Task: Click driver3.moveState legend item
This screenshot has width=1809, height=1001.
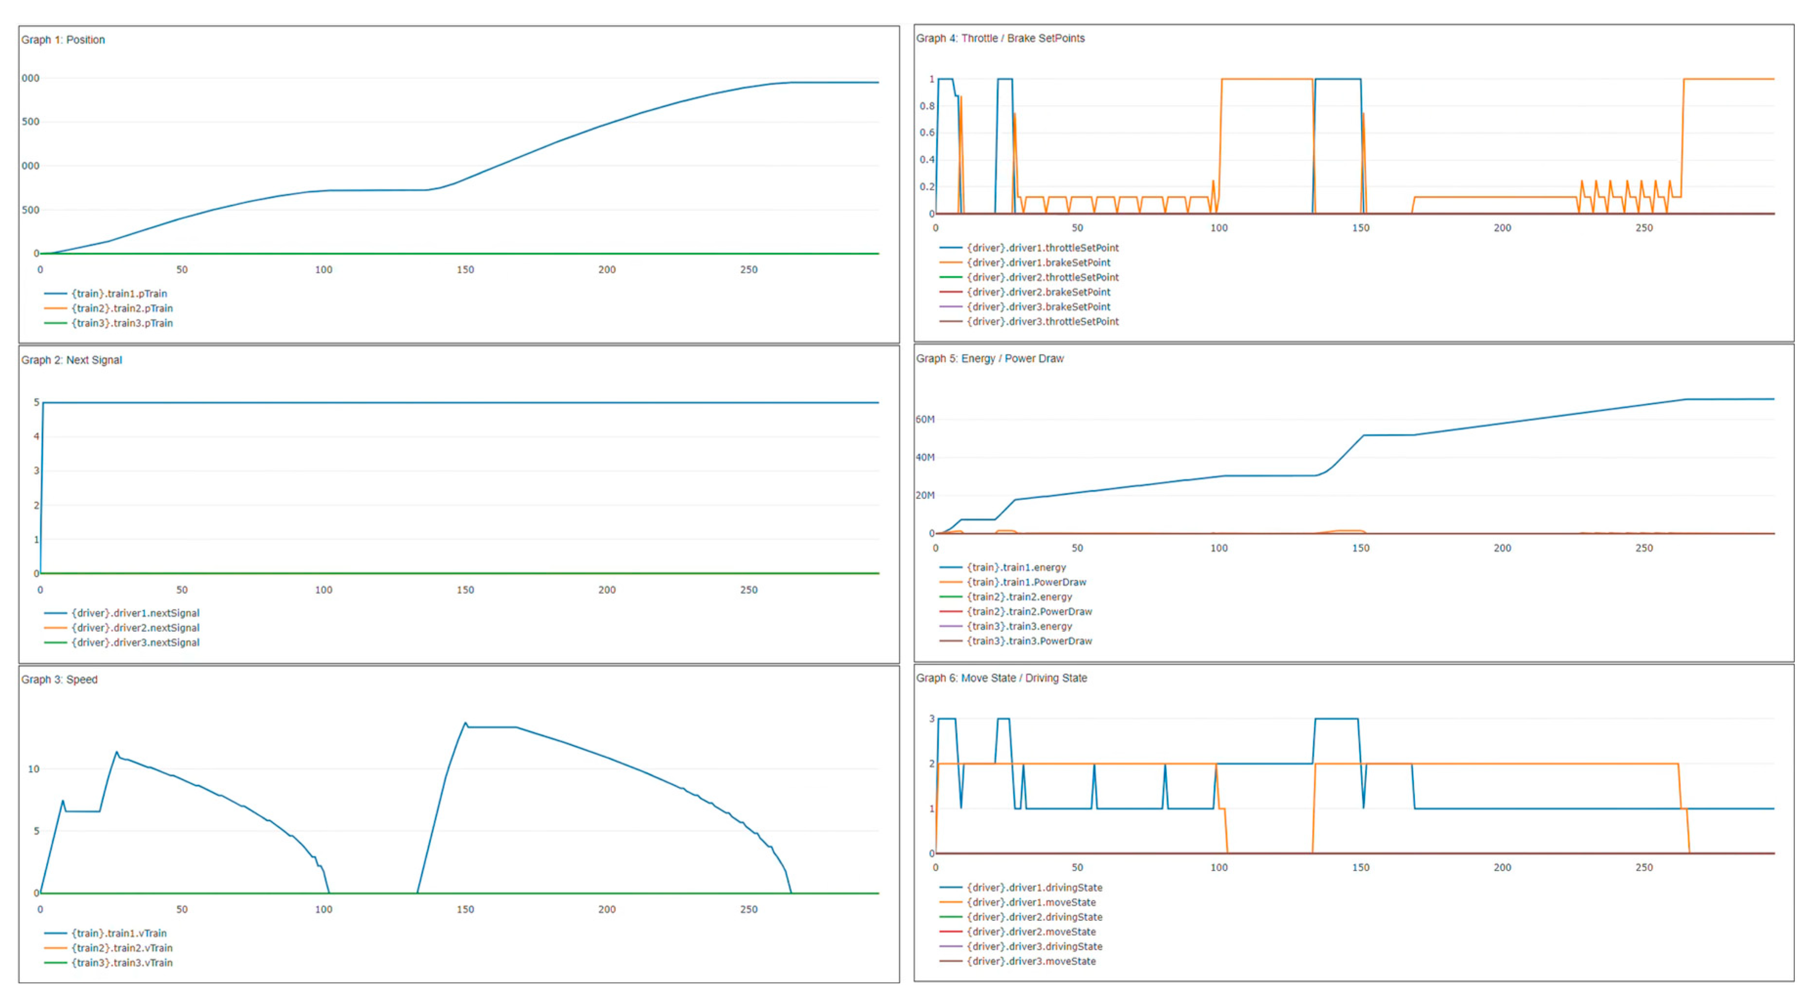Action: click(1018, 961)
